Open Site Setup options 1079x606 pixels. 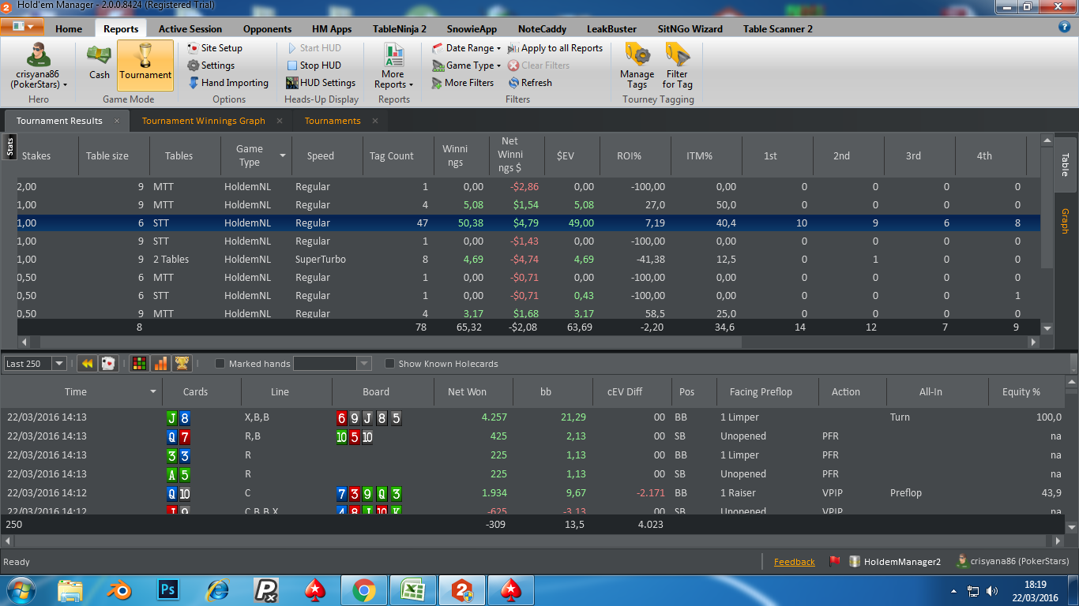215,48
